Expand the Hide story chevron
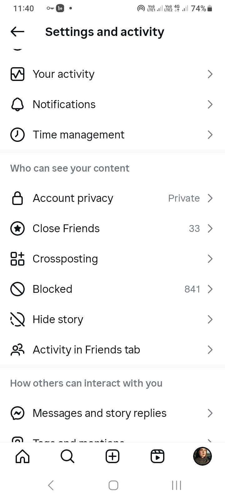This screenshot has height=500, width=225. point(210,319)
